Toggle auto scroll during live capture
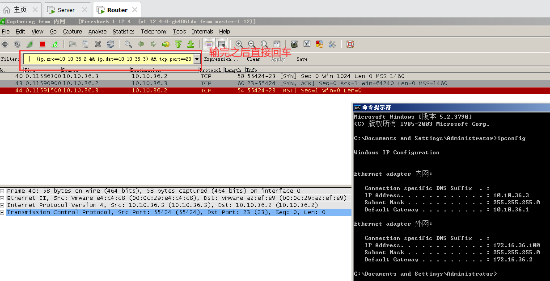 click(x=221, y=44)
